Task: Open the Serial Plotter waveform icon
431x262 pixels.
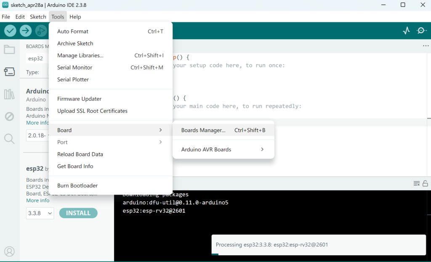Action: coord(406,31)
